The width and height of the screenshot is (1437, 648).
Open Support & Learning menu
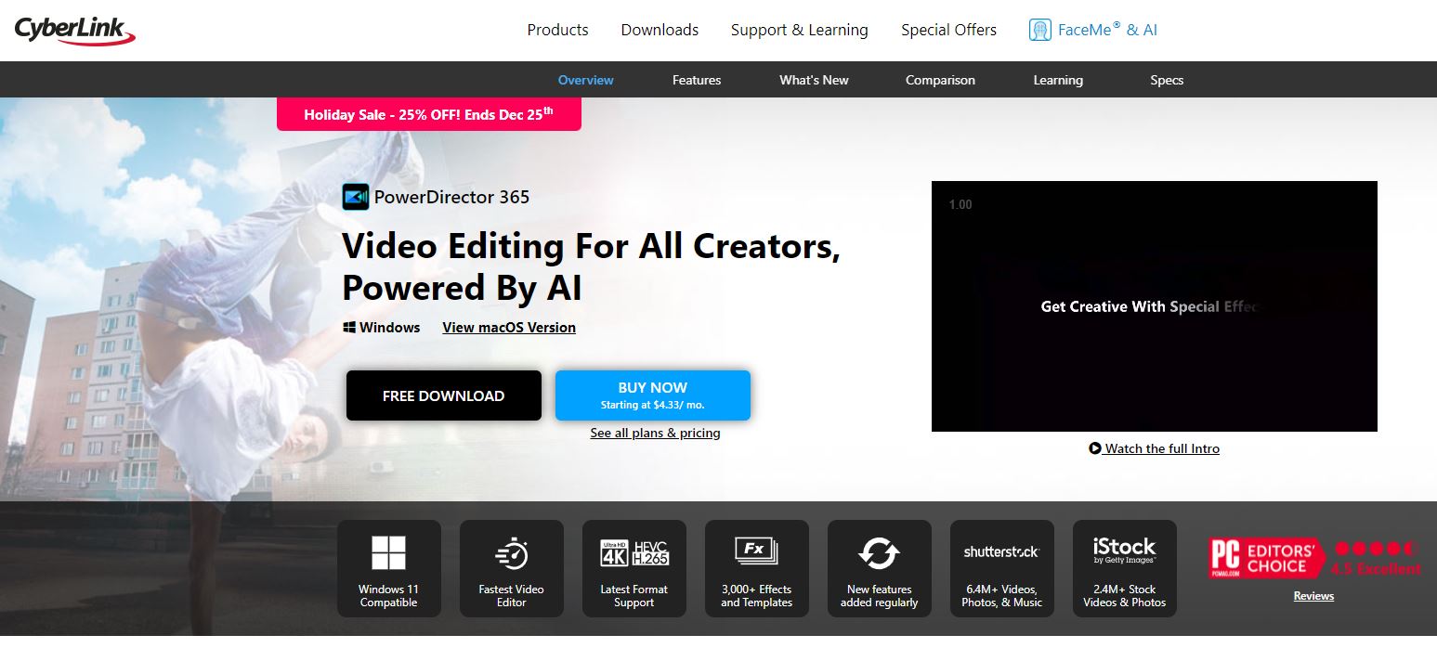[799, 30]
